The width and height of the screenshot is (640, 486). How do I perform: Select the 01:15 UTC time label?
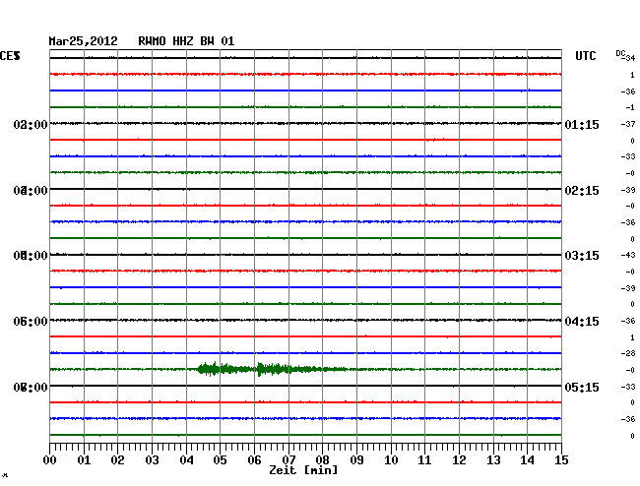[x=582, y=125]
